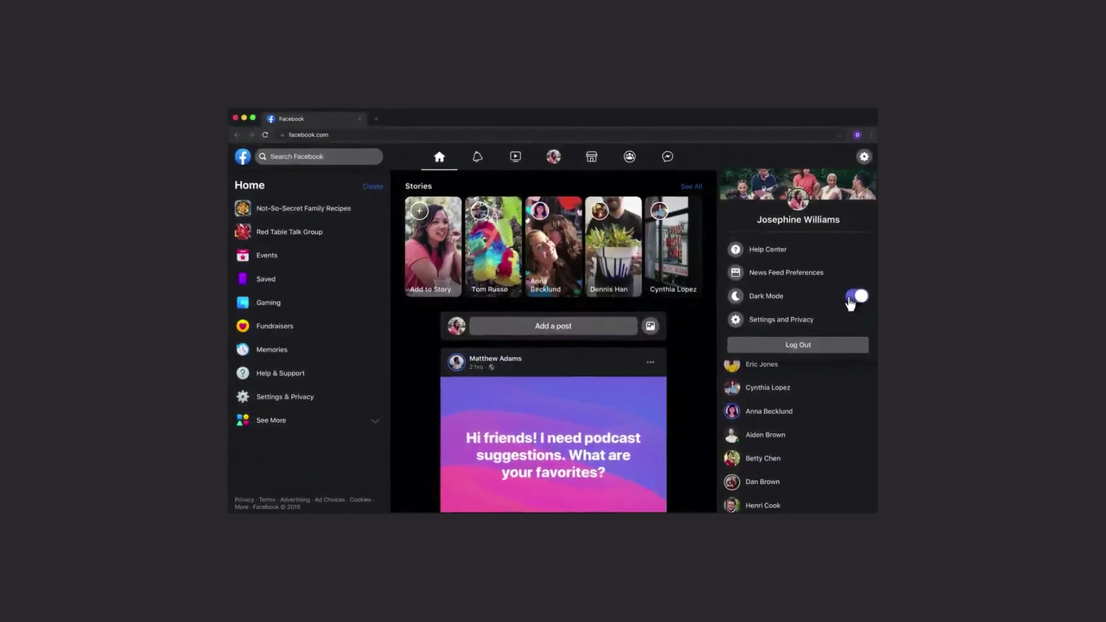Toggle the Dark Mode switch
Image resolution: width=1106 pixels, height=622 pixels.
coord(857,296)
